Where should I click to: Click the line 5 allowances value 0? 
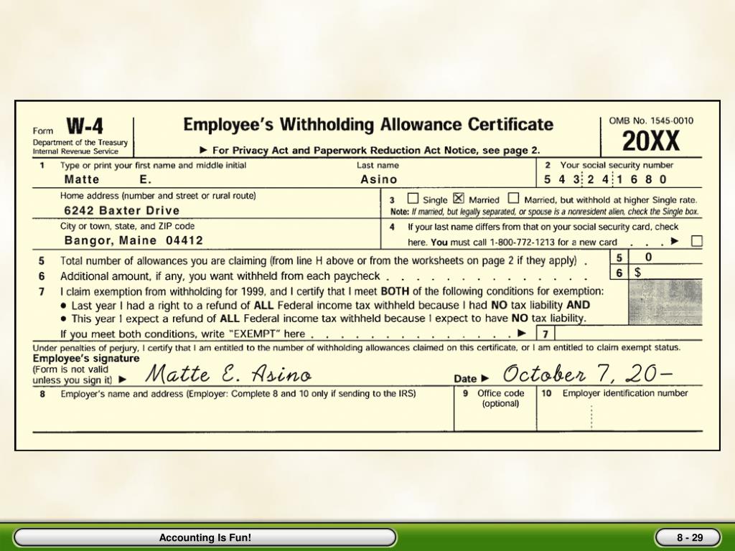click(648, 257)
